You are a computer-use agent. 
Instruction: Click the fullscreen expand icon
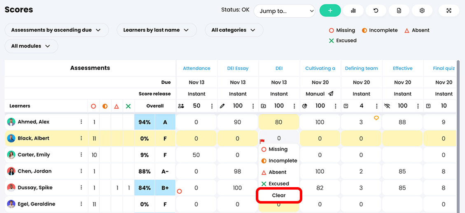pos(449,11)
